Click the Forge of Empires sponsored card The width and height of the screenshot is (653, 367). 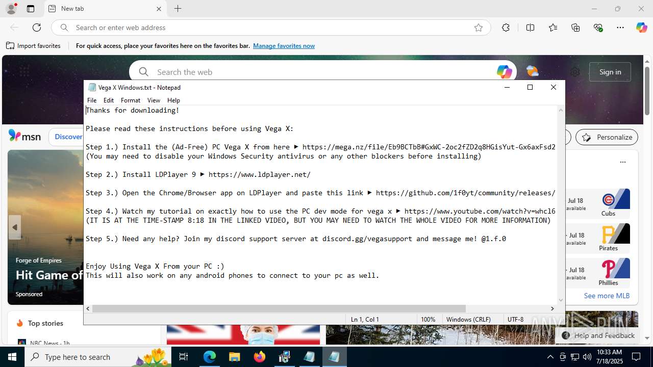(46, 227)
